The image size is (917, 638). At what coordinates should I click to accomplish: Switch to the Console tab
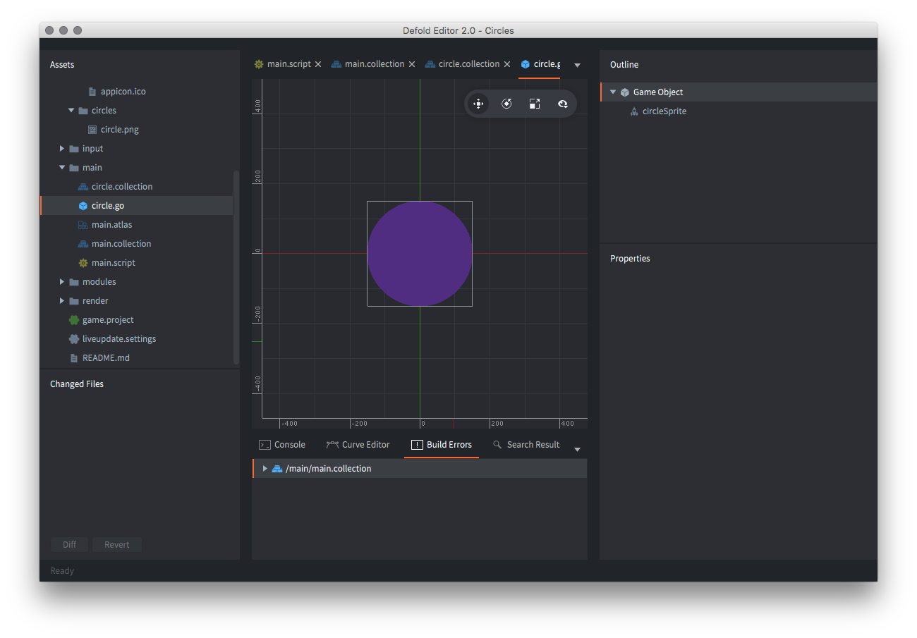(x=282, y=445)
